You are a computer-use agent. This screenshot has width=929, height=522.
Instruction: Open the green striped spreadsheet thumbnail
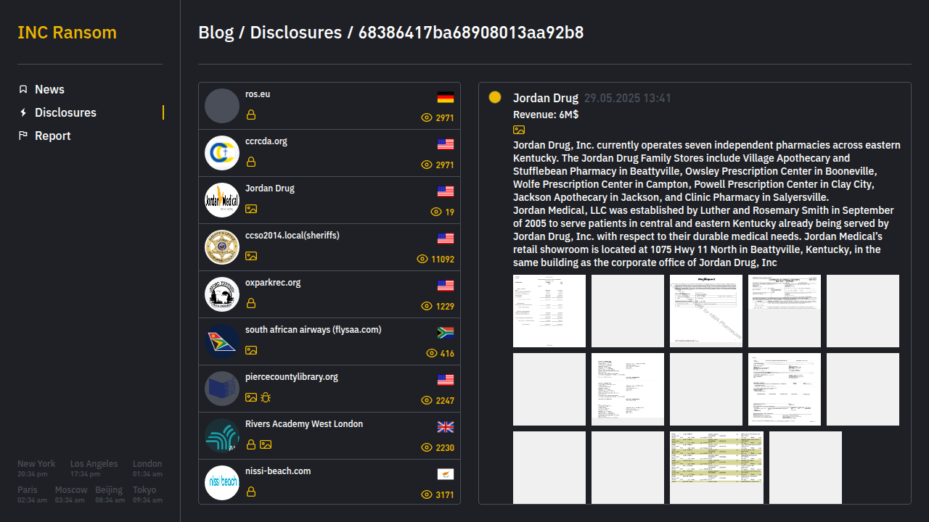tap(716, 467)
